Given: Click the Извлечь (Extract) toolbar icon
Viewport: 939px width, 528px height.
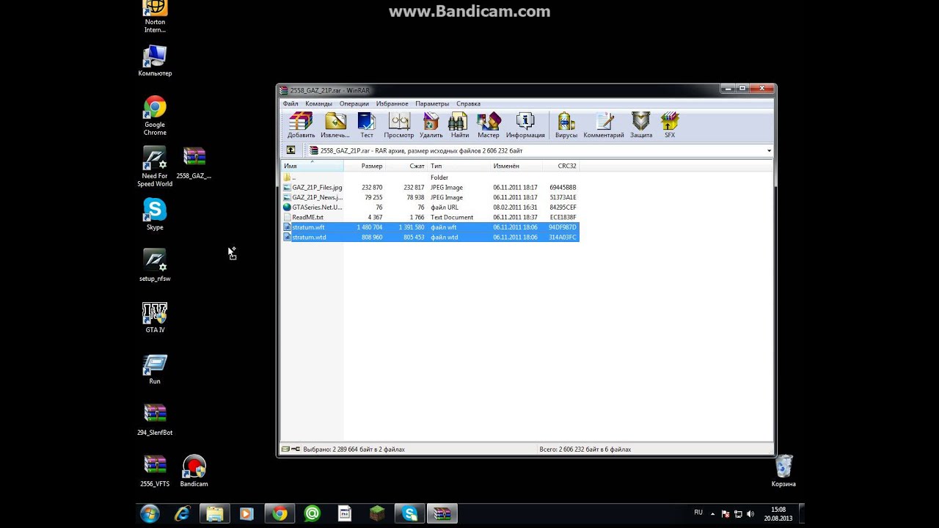Looking at the screenshot, I should pyautogui.click(x=335, y=125).
